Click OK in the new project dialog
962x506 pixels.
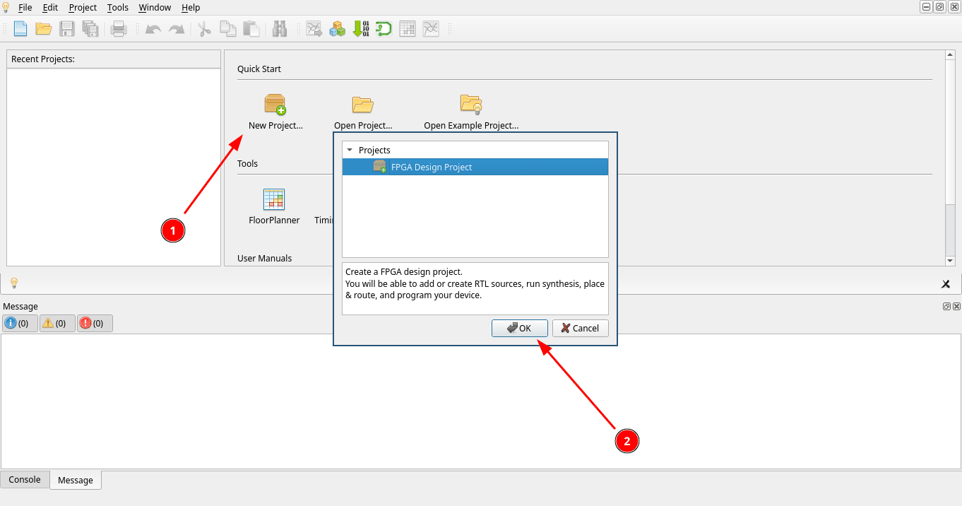(x=520, y=328)
